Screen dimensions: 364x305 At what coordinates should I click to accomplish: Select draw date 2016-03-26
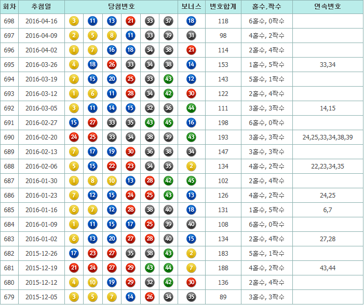click(42, 65)
